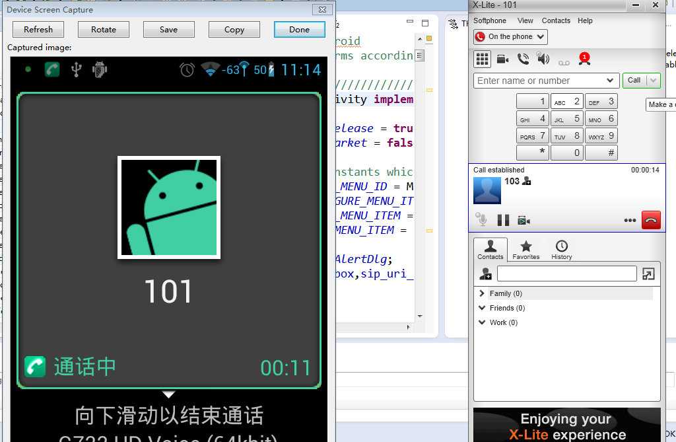Click the contact search input field

566,274
